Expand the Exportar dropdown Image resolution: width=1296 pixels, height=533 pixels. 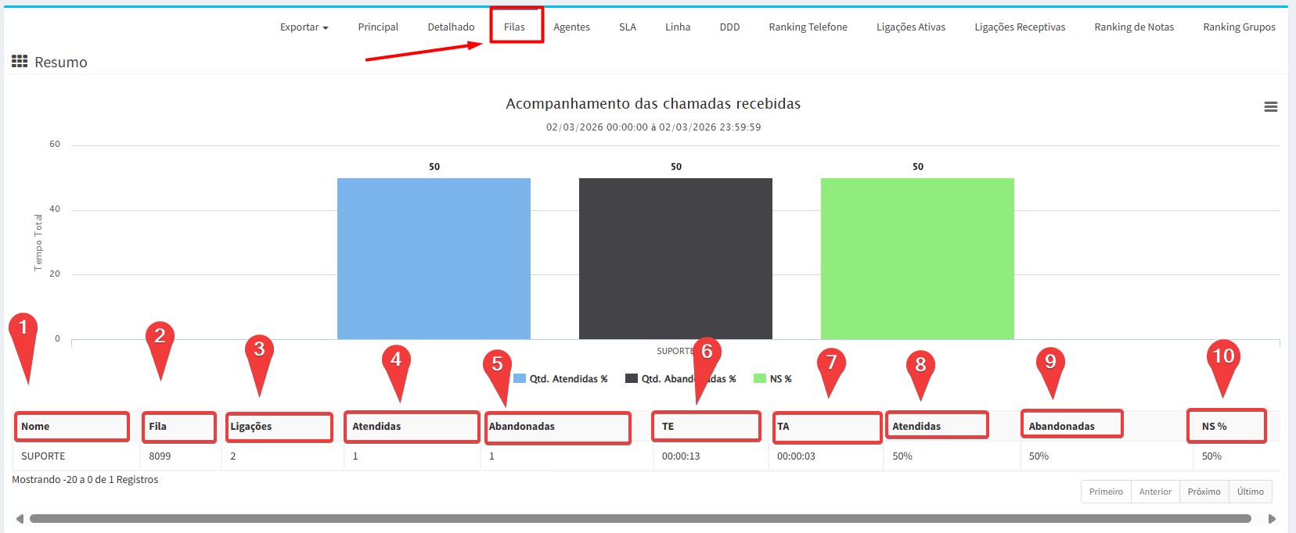(x=304, y=27)
